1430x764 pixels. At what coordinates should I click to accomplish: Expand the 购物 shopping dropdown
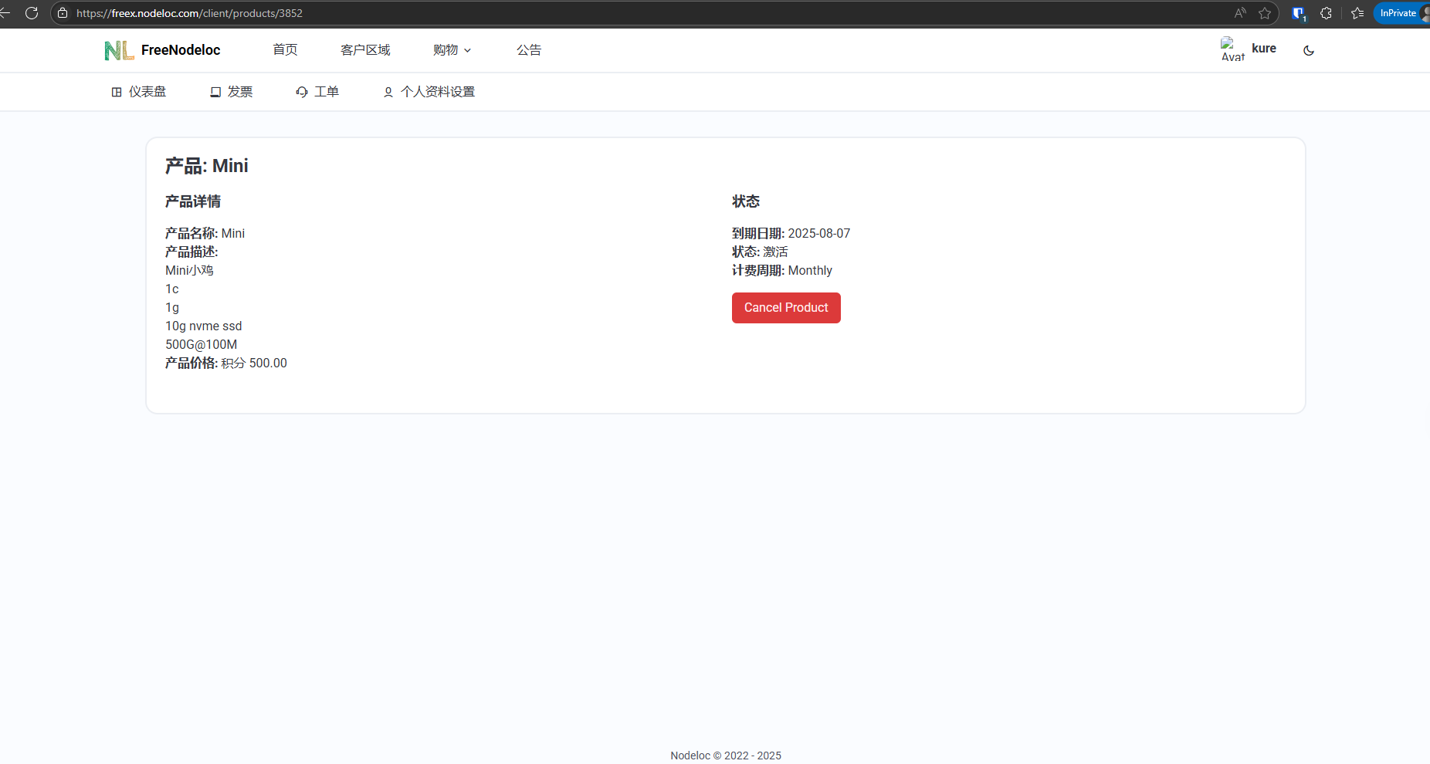(x=452, y=50)
